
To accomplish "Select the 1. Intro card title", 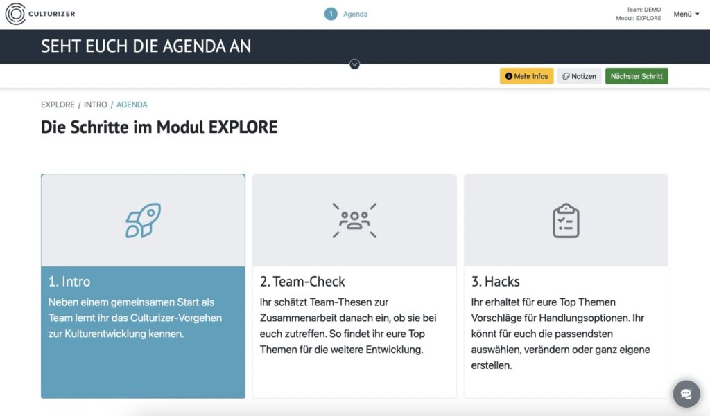I will 69,281.
